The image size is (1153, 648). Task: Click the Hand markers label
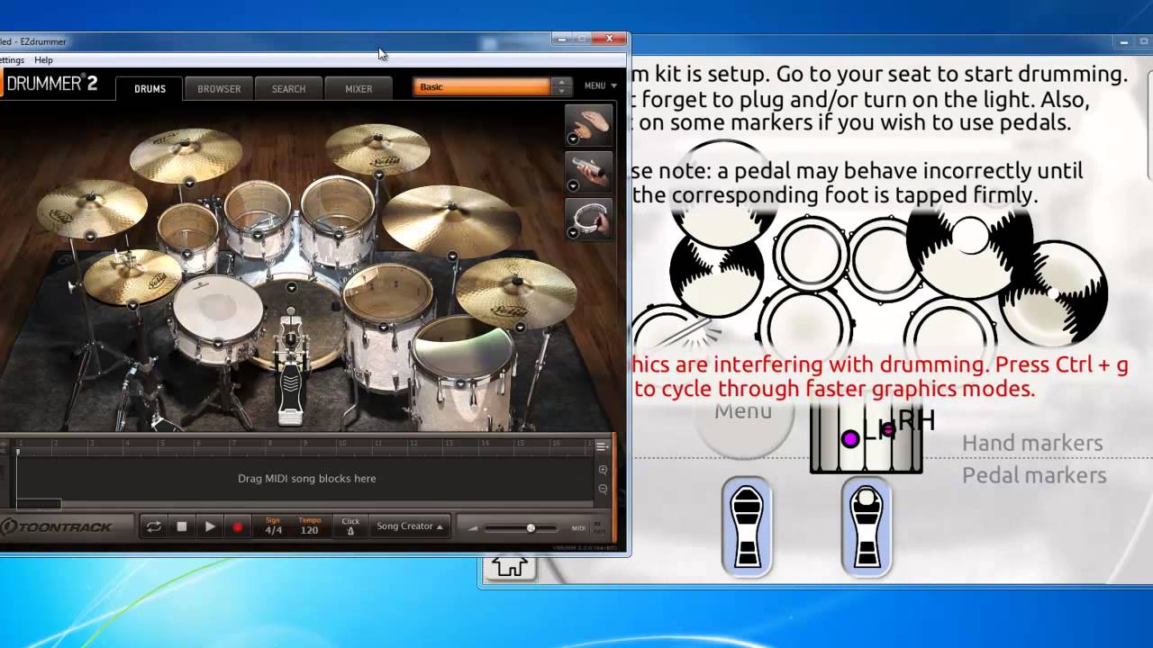[x=1032, y=443]
